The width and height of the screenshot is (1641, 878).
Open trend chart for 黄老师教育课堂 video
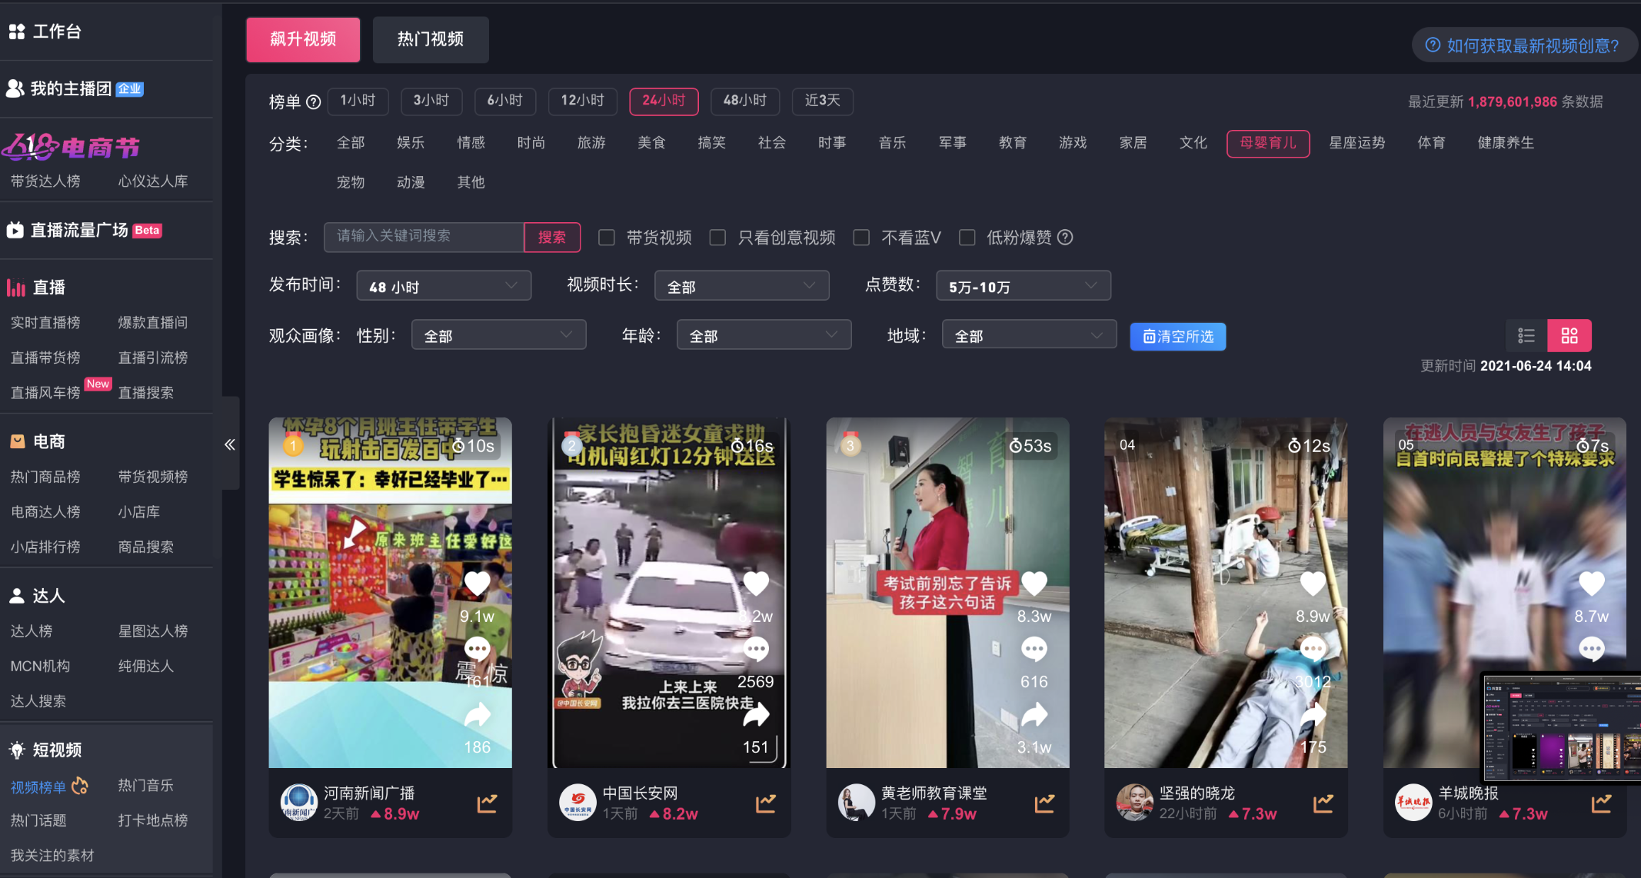(x=1044, y=803)
